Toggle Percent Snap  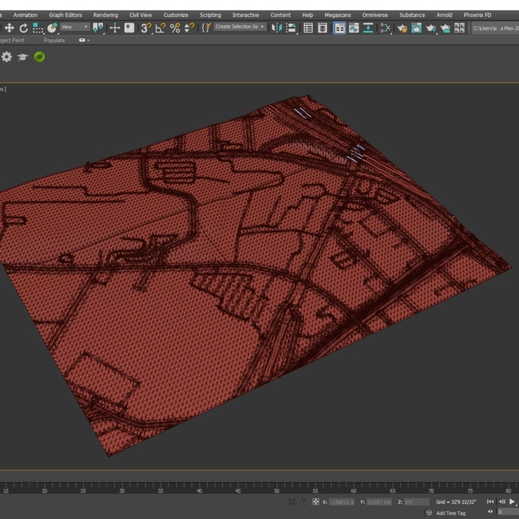175,28
